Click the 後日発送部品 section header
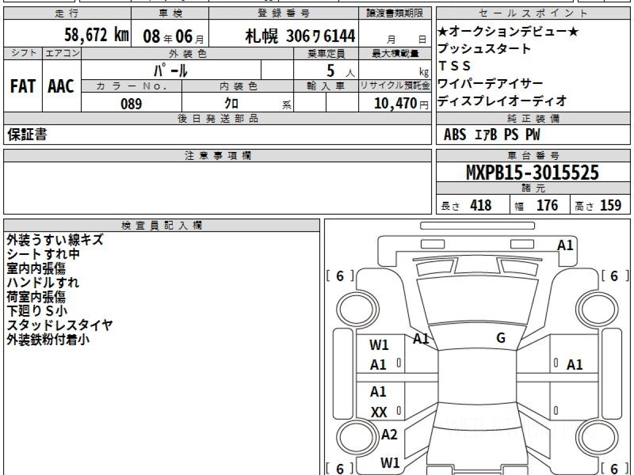This screenshot has width=634, height=475. pos(218,119)
